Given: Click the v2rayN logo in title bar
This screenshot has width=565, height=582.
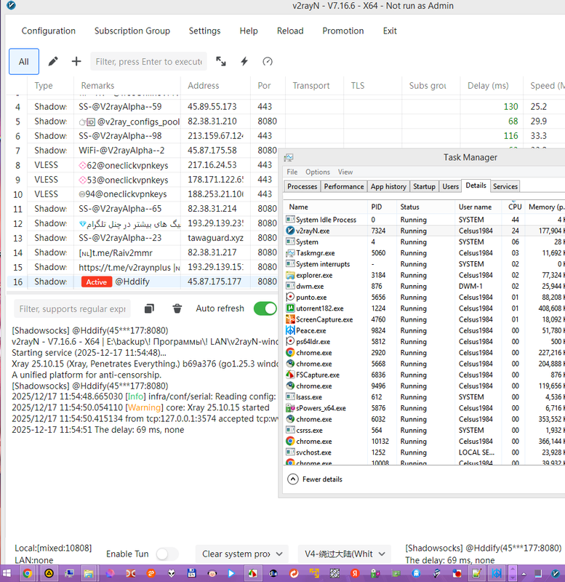Looking at the screenshot, I should (x=12, y=6).
